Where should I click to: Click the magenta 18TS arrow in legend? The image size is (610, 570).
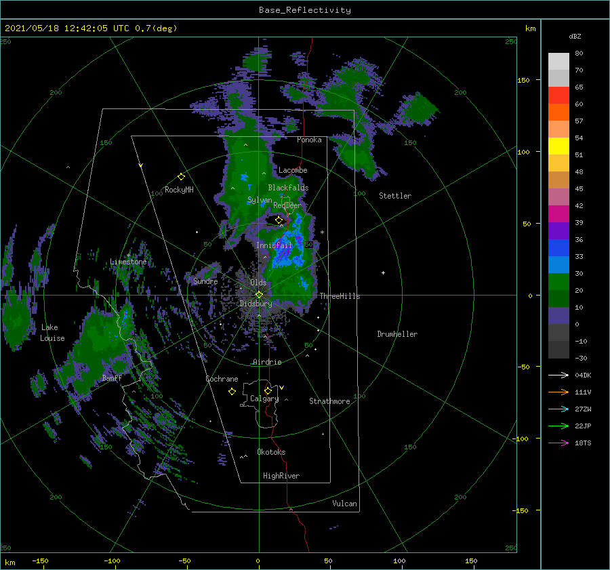pos(558,443)
